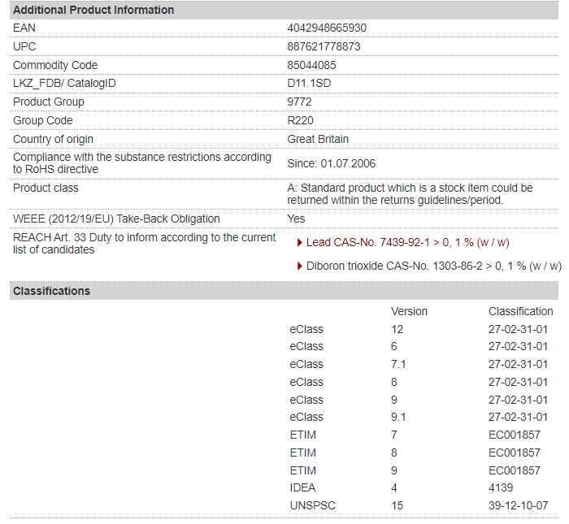Screen dimensions: 569x524
Task: Click the Classifications section header
Action: pos(284,291)
